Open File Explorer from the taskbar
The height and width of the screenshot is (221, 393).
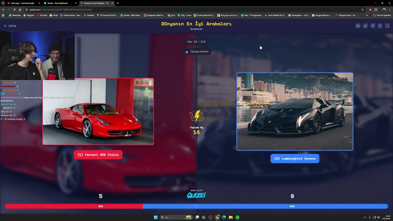tap(231, 217)
